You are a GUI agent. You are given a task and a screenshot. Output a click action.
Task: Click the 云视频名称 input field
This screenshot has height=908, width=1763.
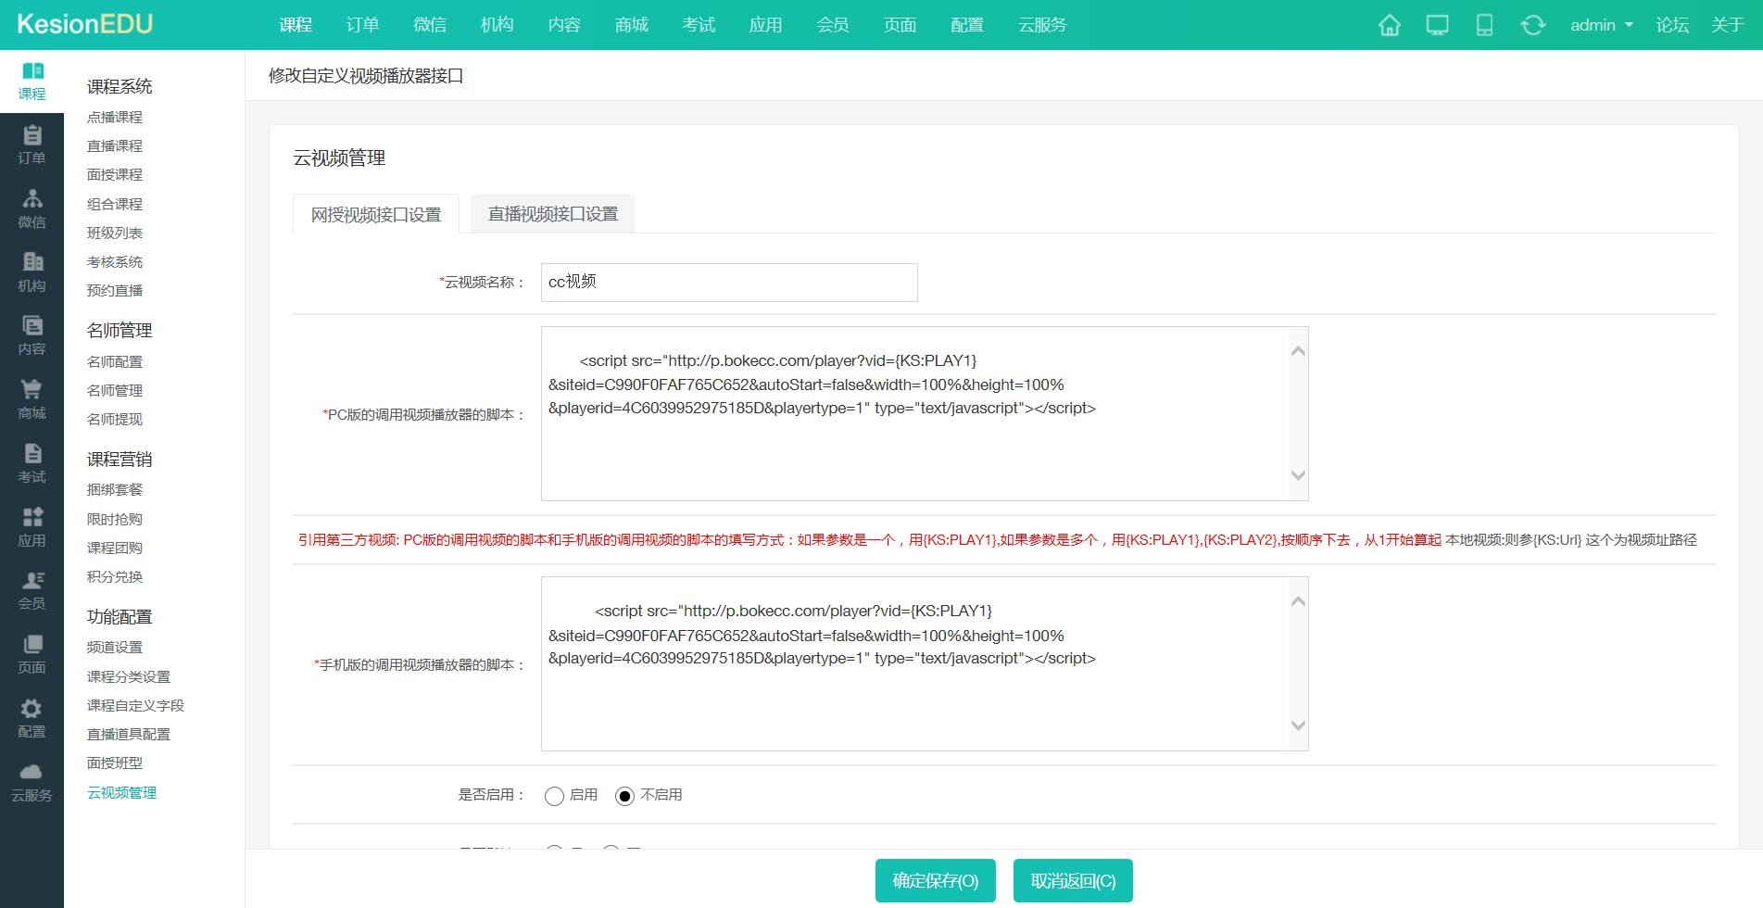pyautogui.click(x=729, y=283)
